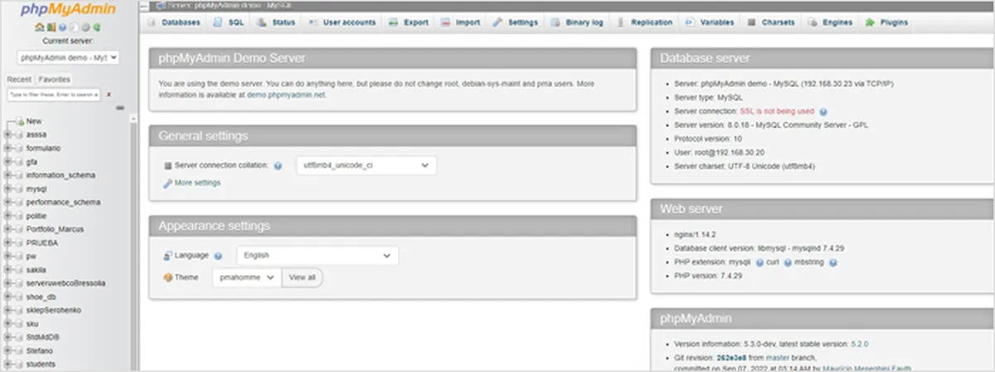995x372 pixels.
Task: Click the Home icon under the logo
Action: click(x=40, y=27)
